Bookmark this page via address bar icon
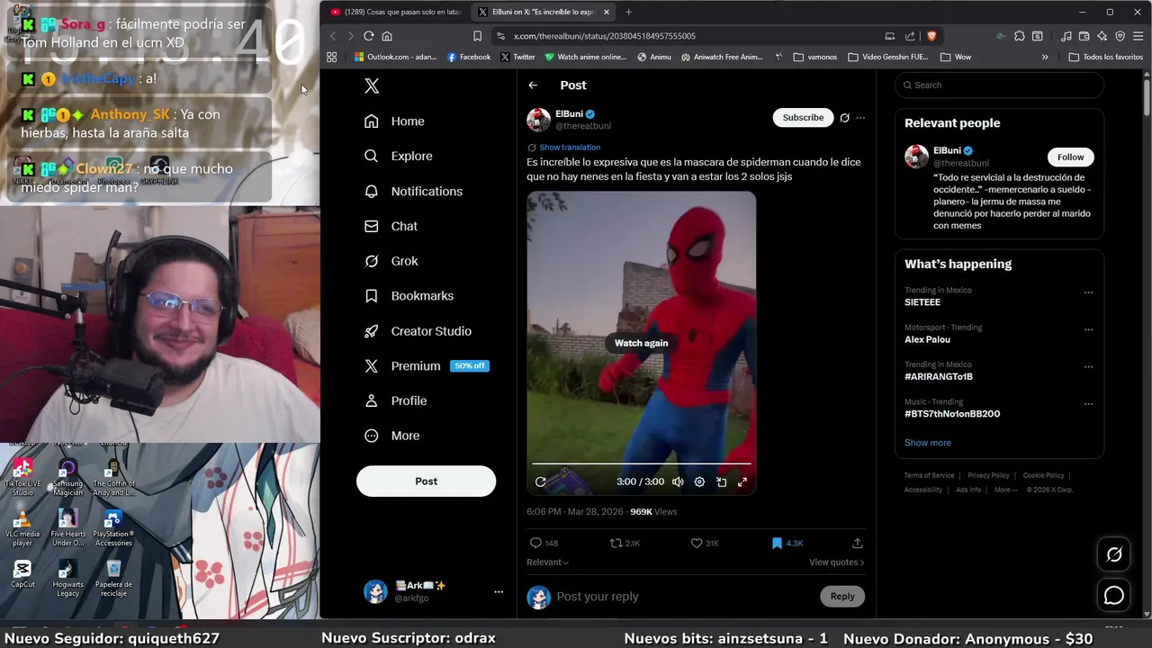This screenshot has height=648, width=1152. pyautogui.click(x=477, y=36)
